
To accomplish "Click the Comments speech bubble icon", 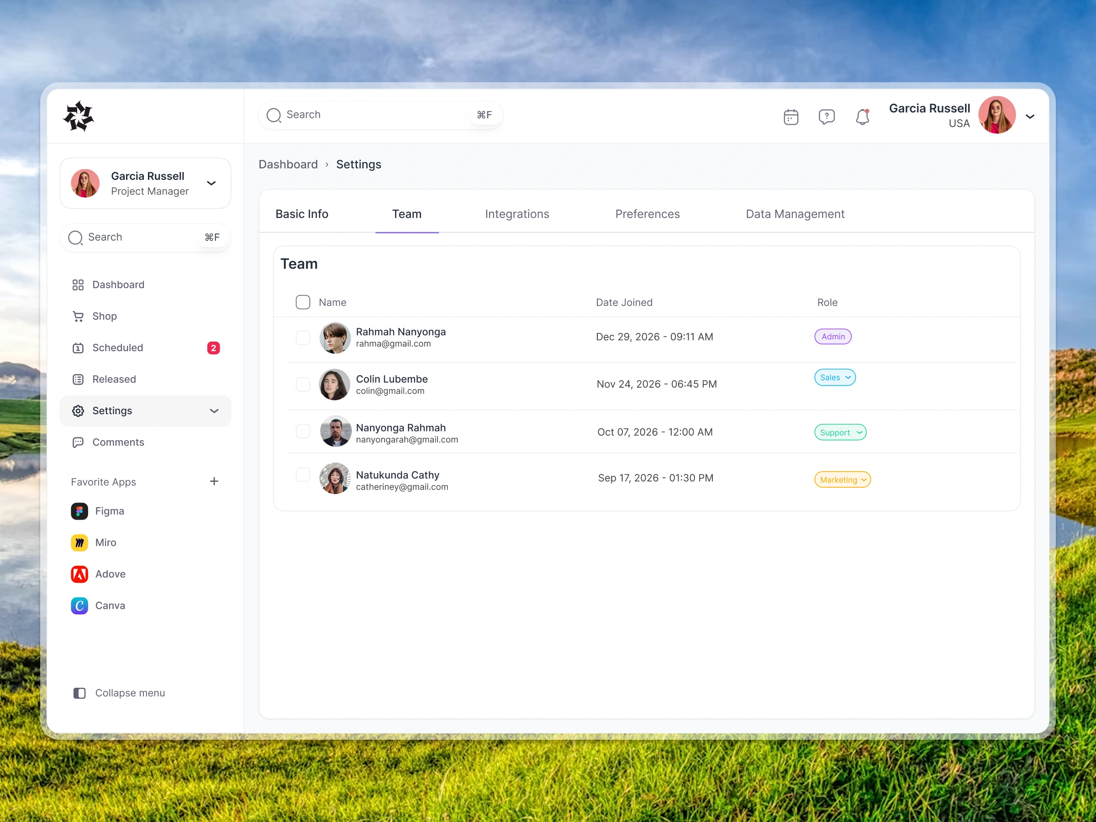I will pyautogui.click(x=78, y=443).
